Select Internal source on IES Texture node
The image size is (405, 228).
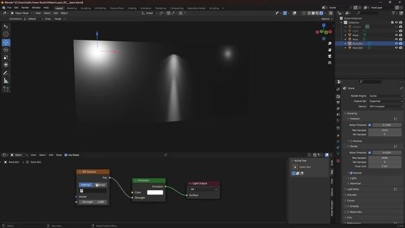click(86, 185)
